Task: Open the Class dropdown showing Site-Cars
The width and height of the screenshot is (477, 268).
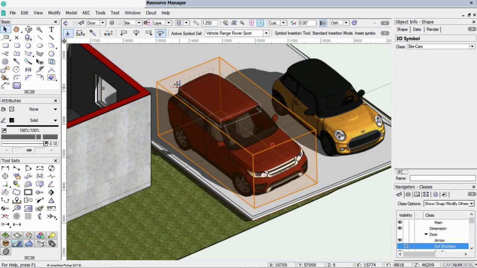Action: [x=472, y=47]
